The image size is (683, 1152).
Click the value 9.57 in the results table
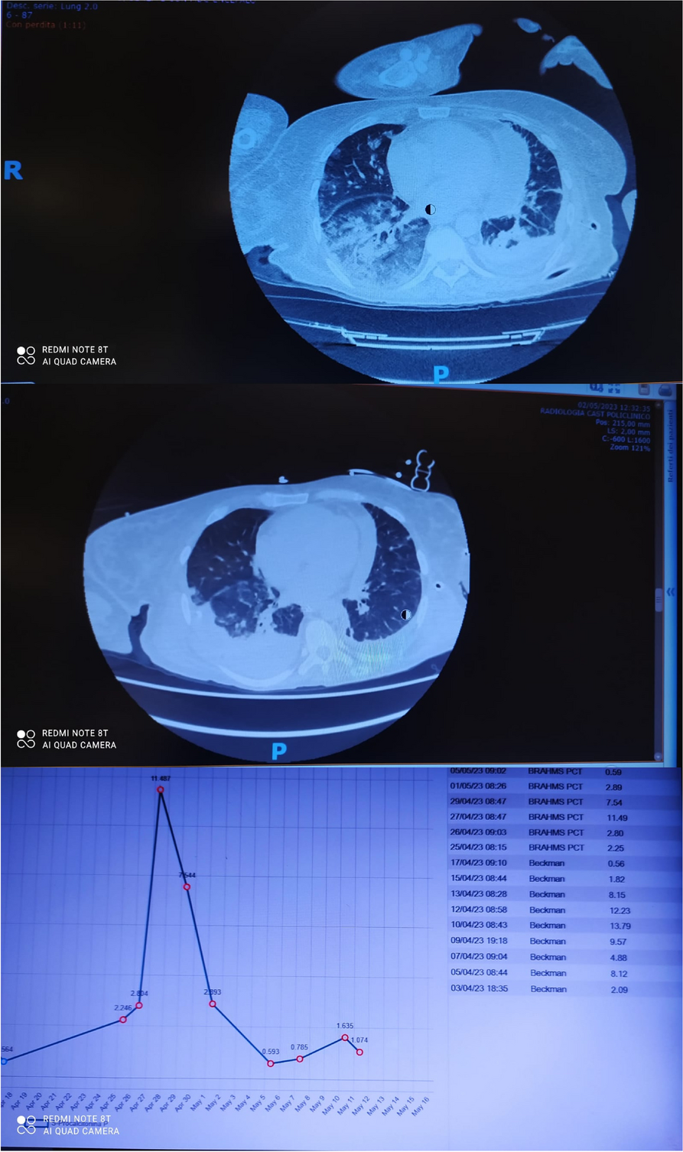pyautogui.click(x=618, y=942)
